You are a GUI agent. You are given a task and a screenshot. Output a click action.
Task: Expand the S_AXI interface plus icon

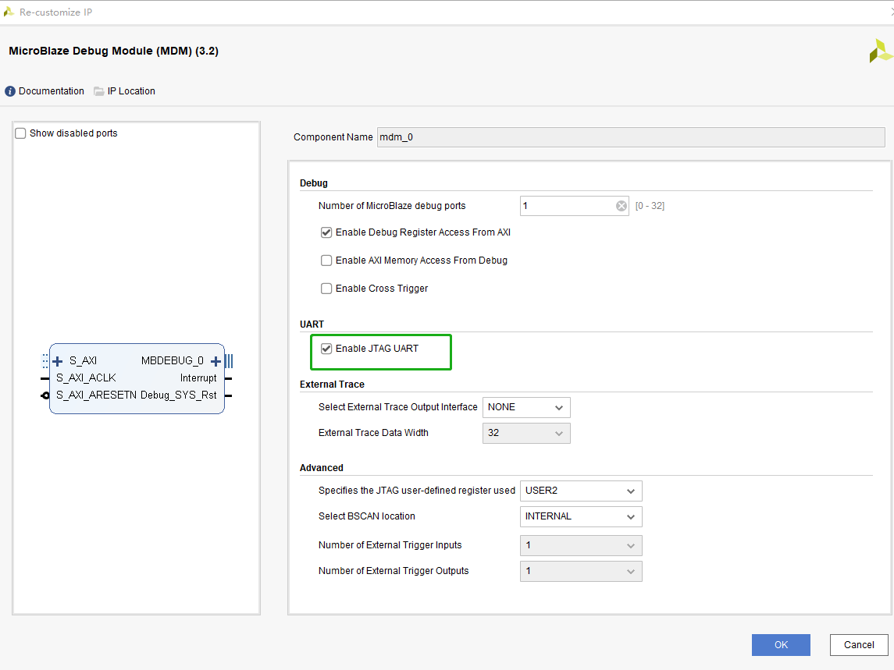pos(57,361)
